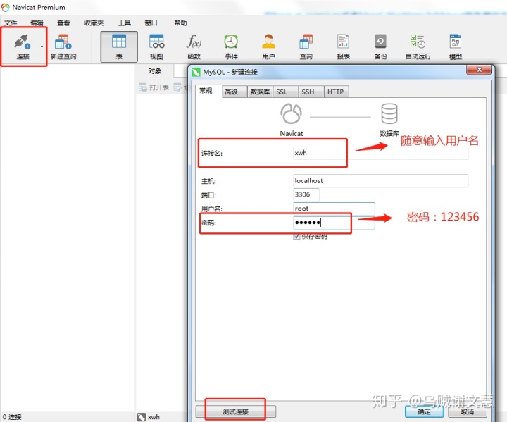Image resolution: width=507 pixels, height=422 pixels.
Task: Click the 连接 connection icon
Action: pos(23,46)
